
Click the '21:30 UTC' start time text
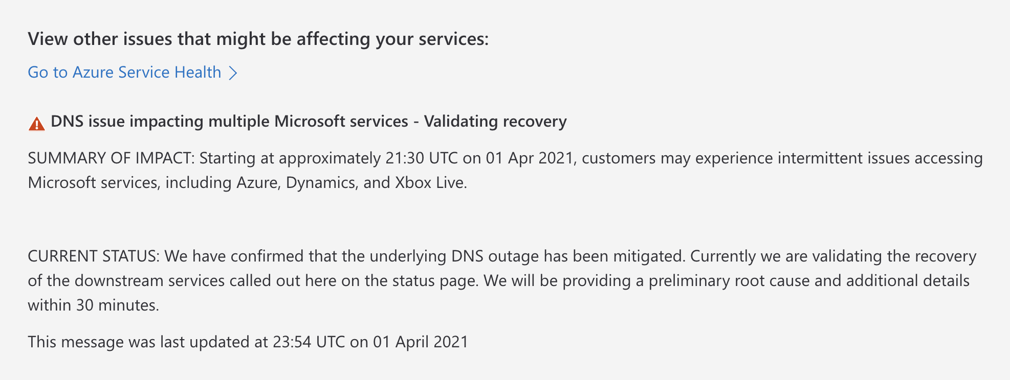click(x=422, y=158)
